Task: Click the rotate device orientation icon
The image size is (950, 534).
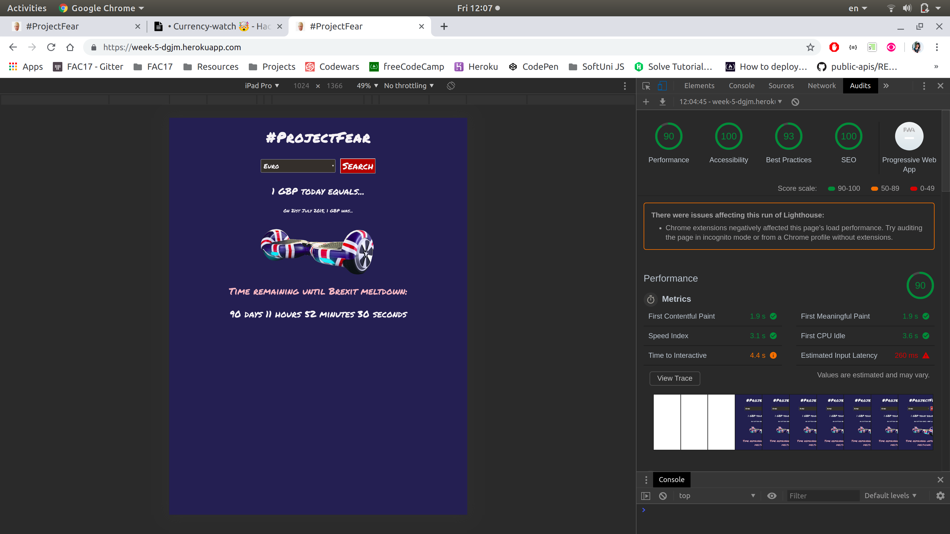Action: (x=451, y=86)
